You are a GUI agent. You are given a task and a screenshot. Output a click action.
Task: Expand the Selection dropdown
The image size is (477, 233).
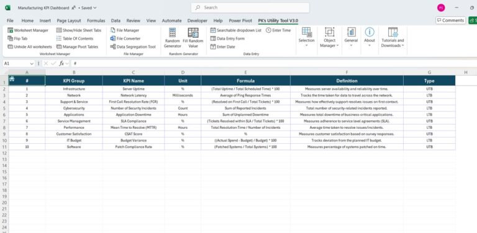pos(306,45)
